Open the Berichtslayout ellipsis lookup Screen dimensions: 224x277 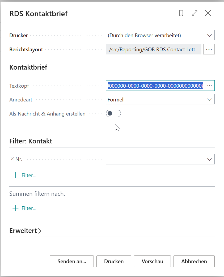pyautogui.click(x=209, y=49)
